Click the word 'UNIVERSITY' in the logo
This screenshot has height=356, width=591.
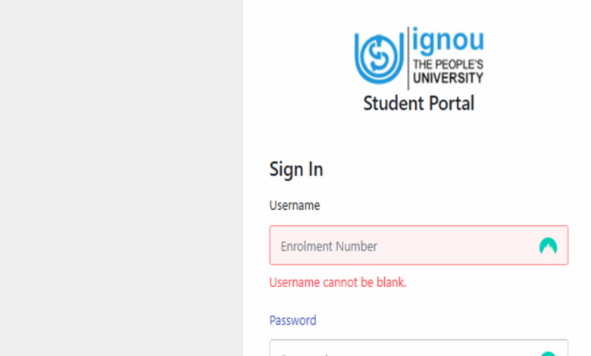(x=448, y=77)
